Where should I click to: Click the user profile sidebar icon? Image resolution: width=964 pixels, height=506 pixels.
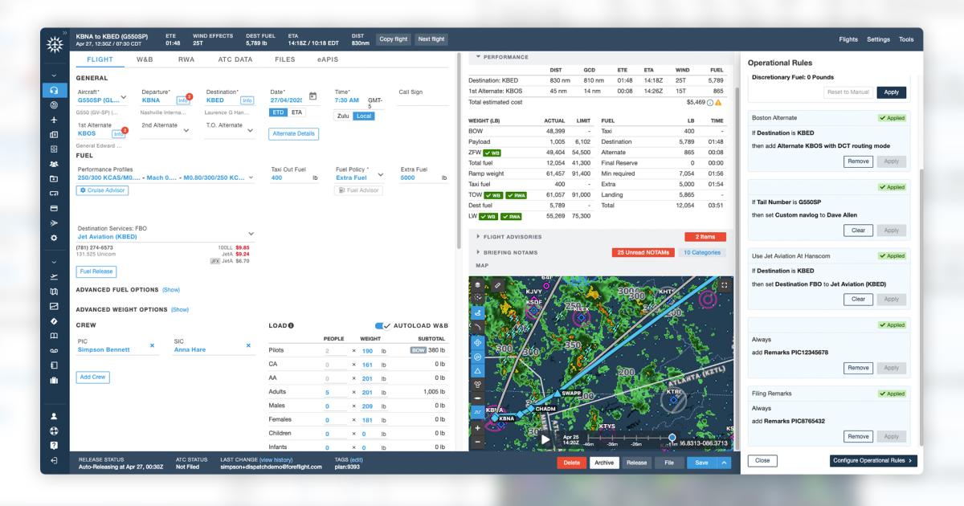[x=54, y=416]
